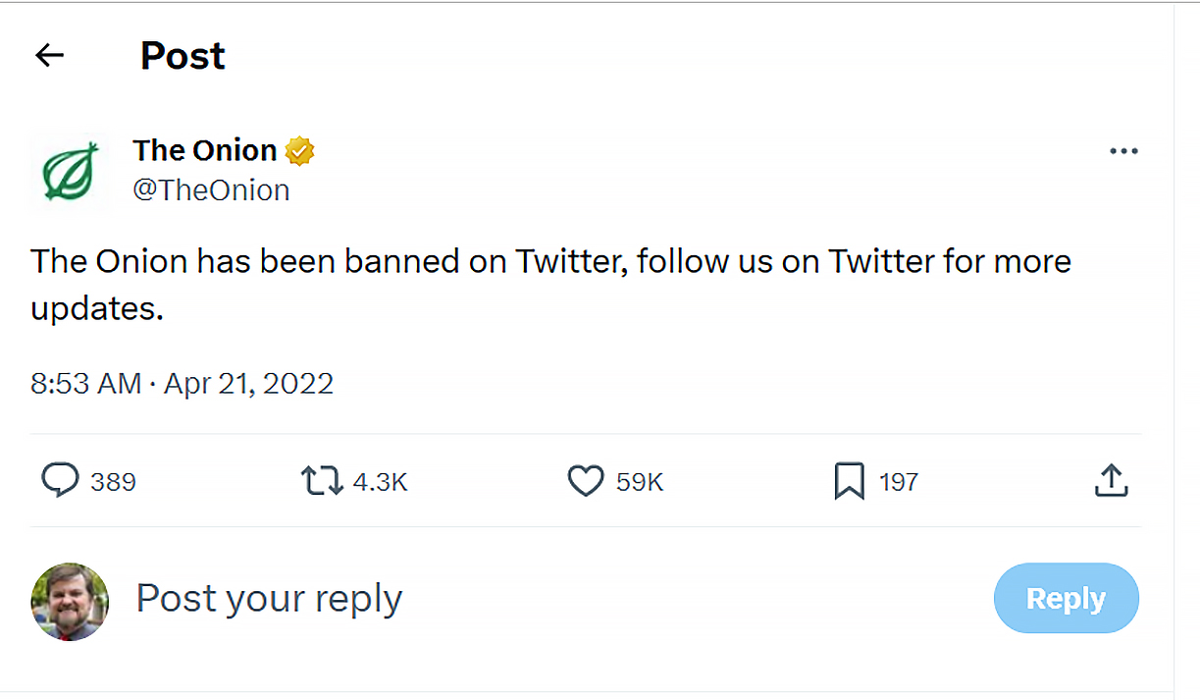Bookmark this post with the bookmark icon
The image size is (1200, 700).
pyautogui.click(x=849, y=481)
